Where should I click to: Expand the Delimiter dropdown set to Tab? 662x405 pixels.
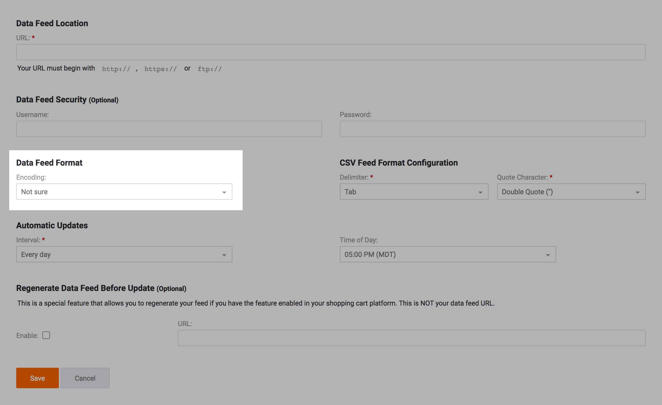pyautogui.click(x=413, y=192)
